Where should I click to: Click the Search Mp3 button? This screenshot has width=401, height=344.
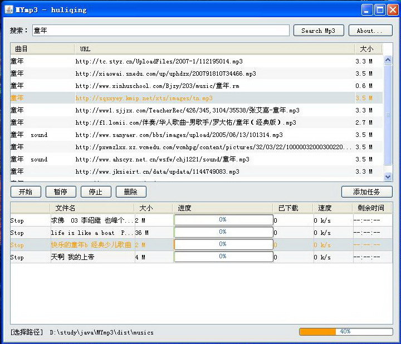319,31
